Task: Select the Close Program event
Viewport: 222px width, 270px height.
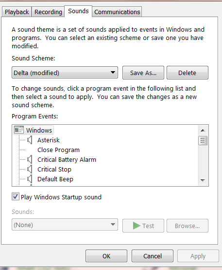Action: coord(59,150)
